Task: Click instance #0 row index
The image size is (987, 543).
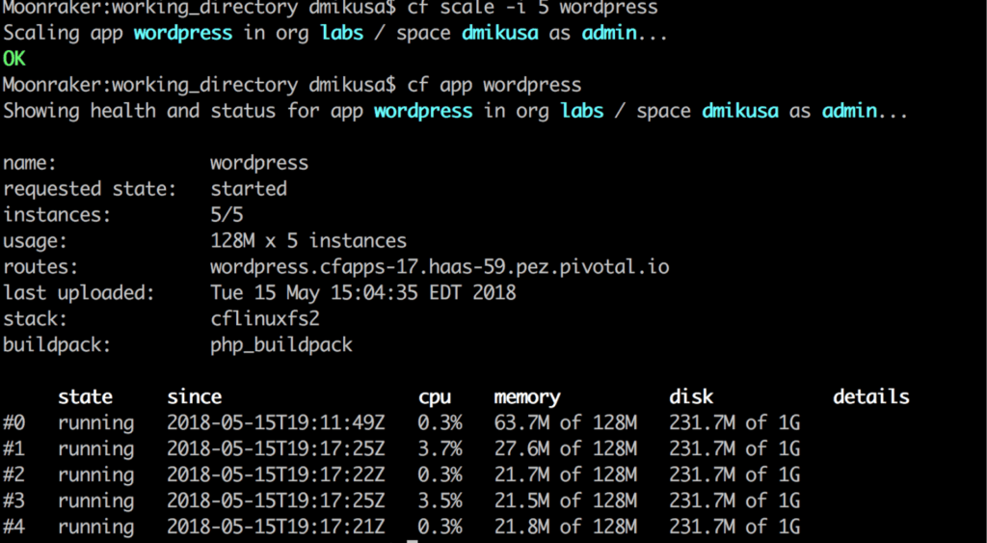Action: click(13, 422)
